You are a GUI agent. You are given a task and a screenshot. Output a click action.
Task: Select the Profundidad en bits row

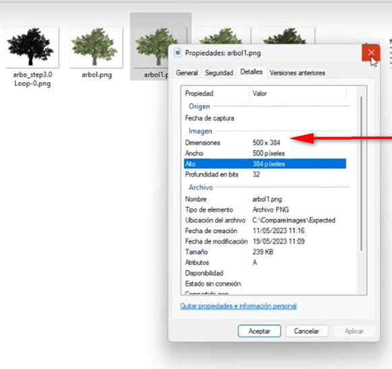tap(265, 174)
